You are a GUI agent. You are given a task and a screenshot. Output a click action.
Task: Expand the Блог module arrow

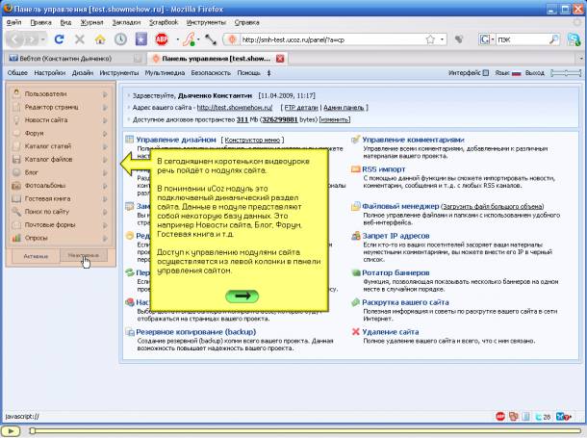105,173
